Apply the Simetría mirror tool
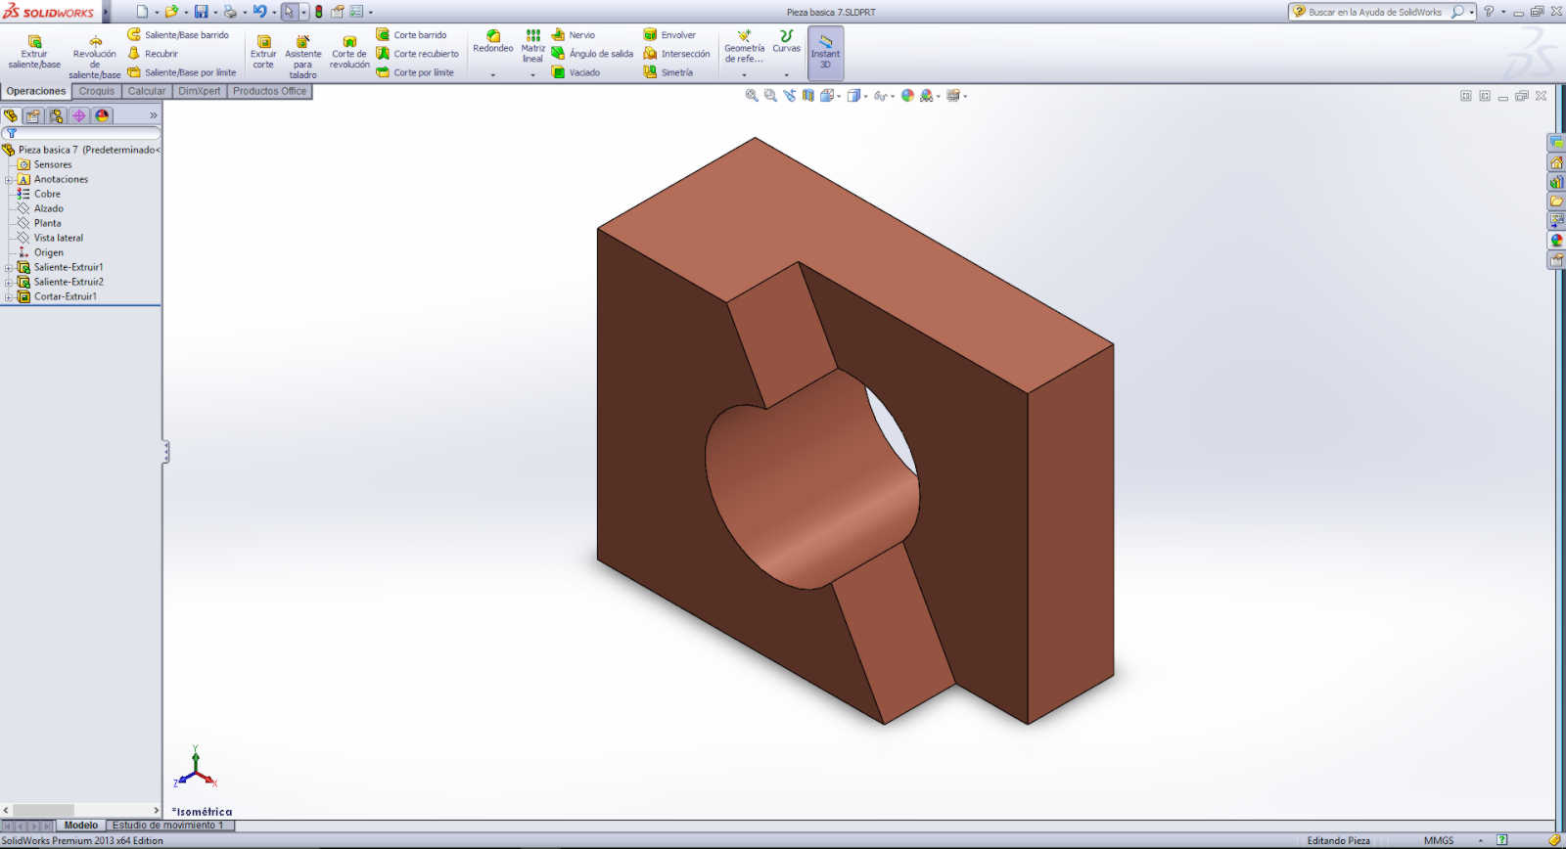 click(668, 72)
